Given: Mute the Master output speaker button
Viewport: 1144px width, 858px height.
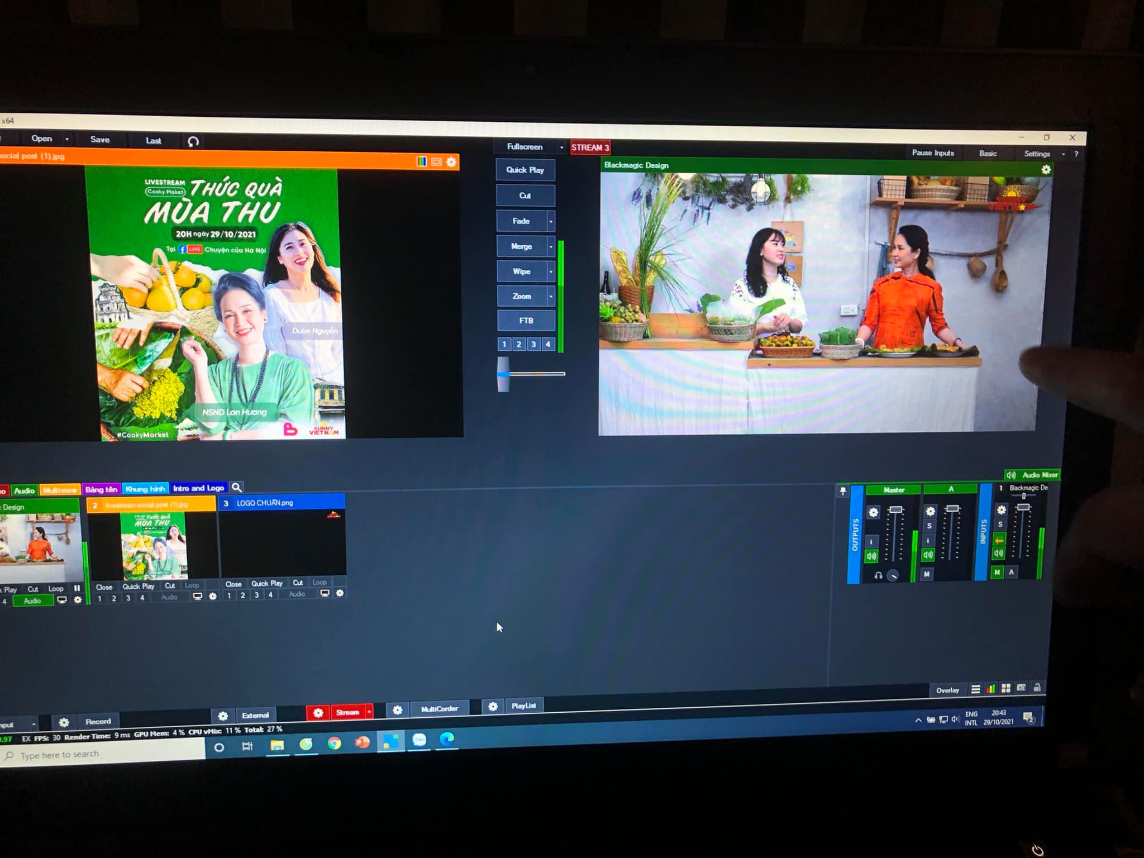Looking at the screenshot, I should coord(871,556).
